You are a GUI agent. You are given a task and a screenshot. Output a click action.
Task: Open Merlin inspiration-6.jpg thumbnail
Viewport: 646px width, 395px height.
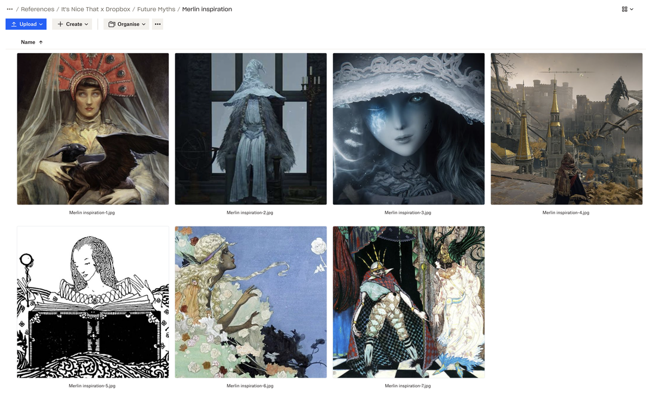(x=251, y=302)
